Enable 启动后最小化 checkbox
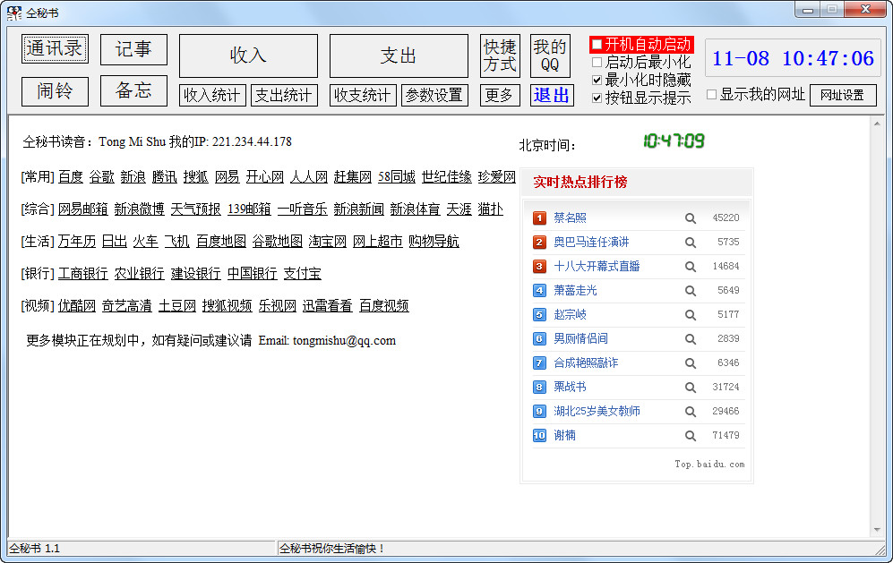The width and height of the screenshot is (893, 563). point(597,62)
